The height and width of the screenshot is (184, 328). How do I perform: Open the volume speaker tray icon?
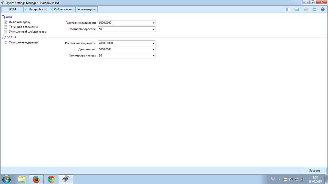[302, 179]
